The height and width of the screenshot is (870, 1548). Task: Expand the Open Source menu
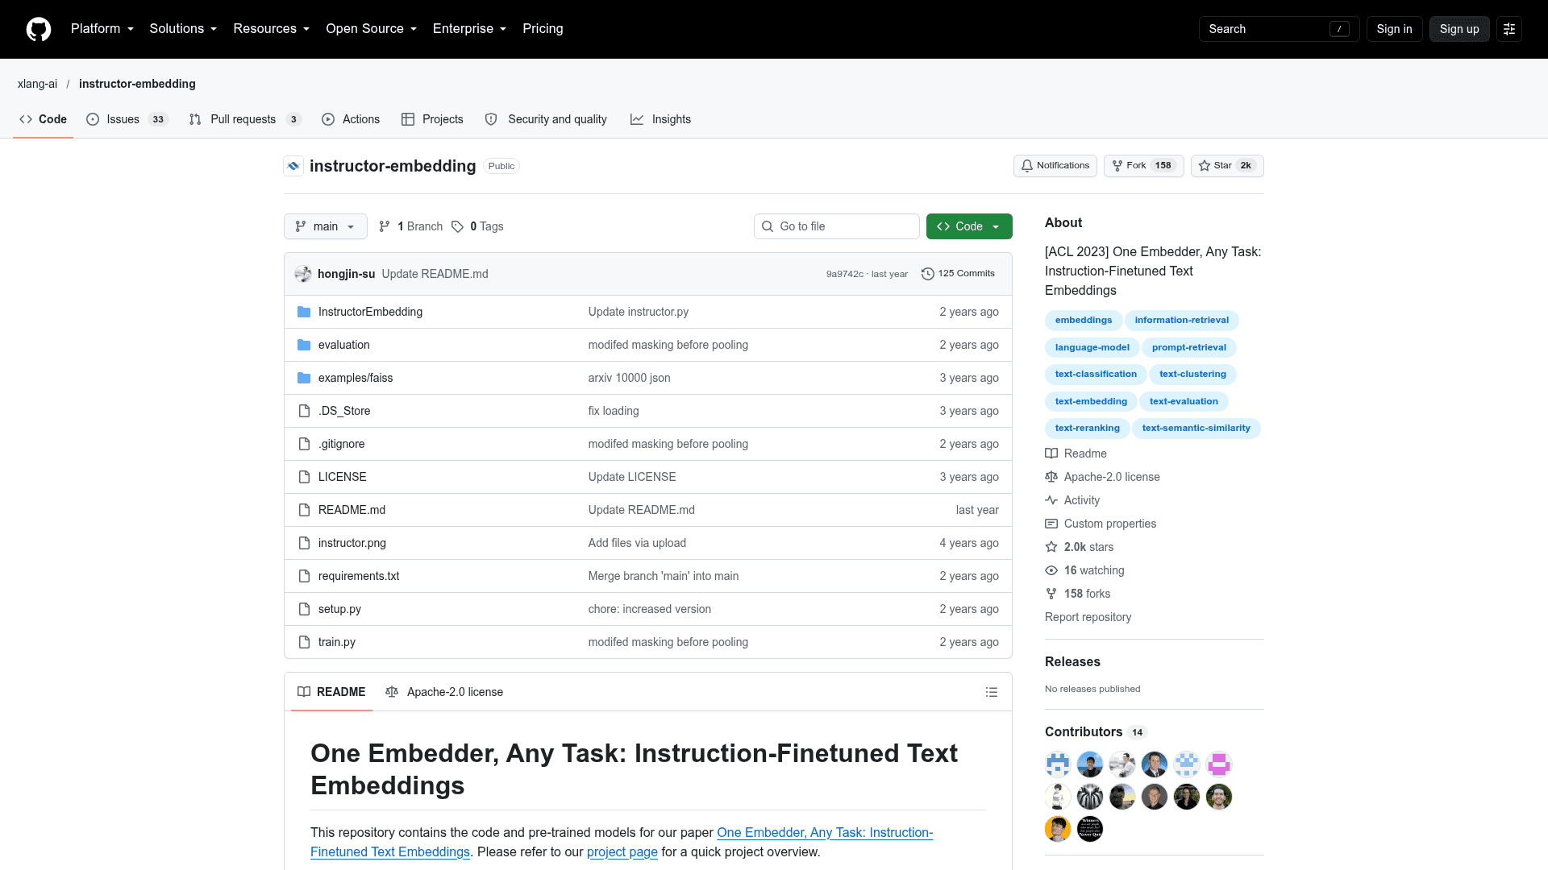371,29
